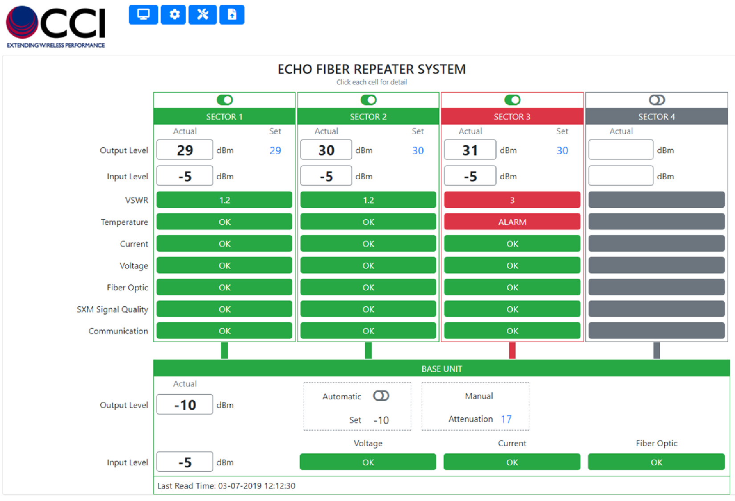Open Sector 3 VSWR alarm cell
The image size is (735, 501).
(512, 200)
